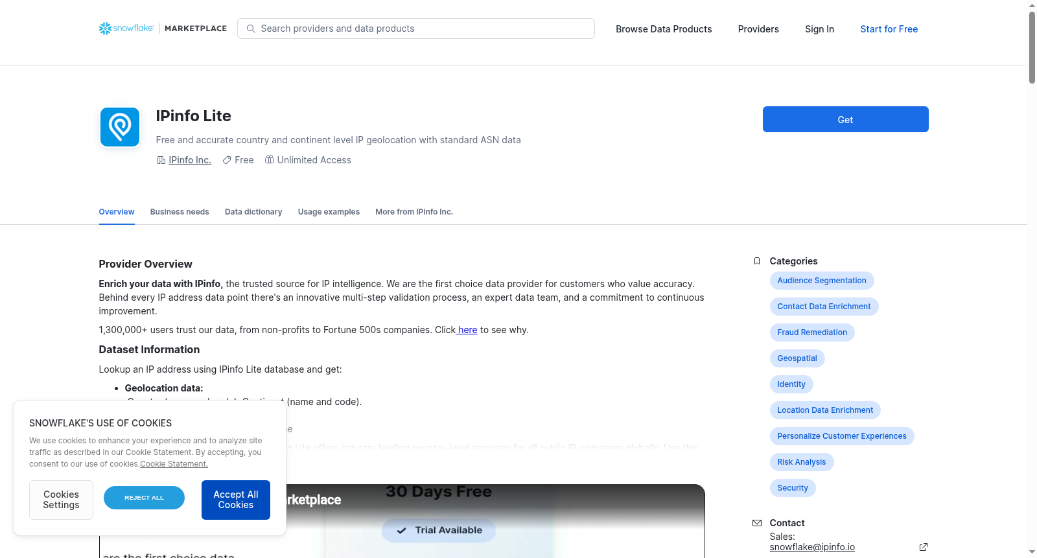Click the 'Unlimited Access' label
This screenshot has height=558, width=1037.
pyautogui.click(x=314, y=160)
